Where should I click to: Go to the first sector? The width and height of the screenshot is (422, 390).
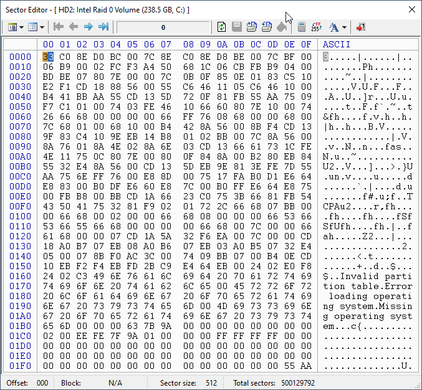point(58,27)
